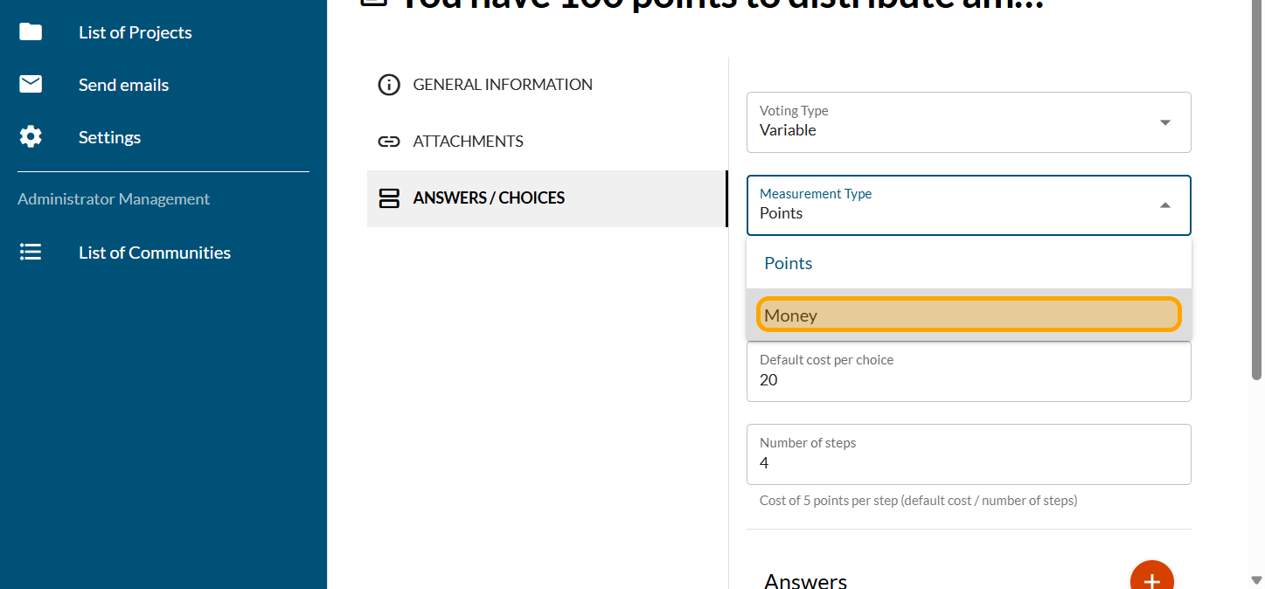Screen dimensions: 1265x589
Task: Click the folder icon beside List of Projects
Action: click(x=31, y=32)
